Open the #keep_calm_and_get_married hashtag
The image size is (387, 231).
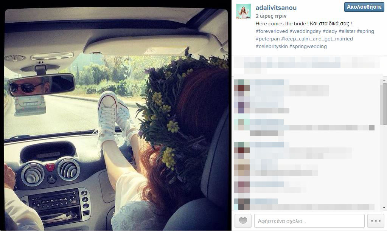coord(317,39)
